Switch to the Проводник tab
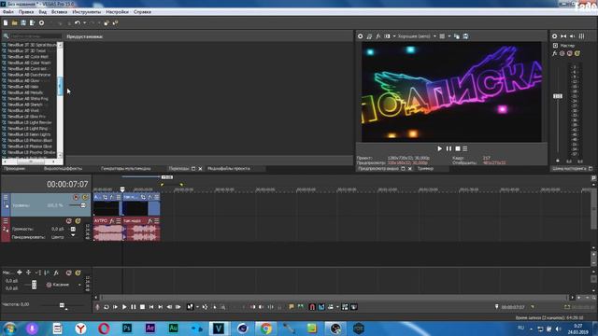 pos(15,168)
